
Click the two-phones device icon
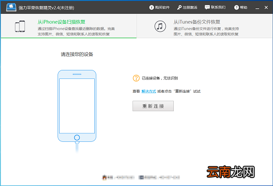pos(20,26)
